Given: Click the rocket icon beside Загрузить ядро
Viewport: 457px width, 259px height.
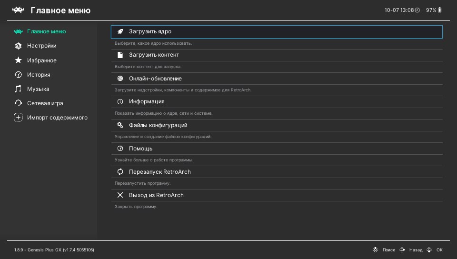Looking at the screenshot, I should pos(120,31).
